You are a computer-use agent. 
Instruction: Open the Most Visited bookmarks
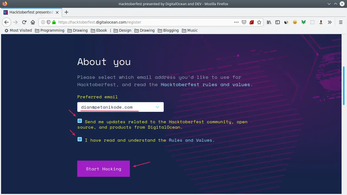[18, 30]
